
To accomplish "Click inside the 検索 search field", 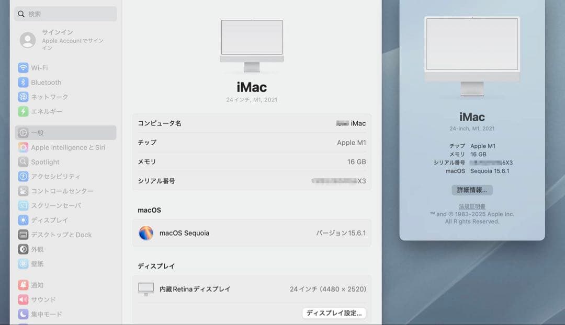I will (x=65, y=14).
